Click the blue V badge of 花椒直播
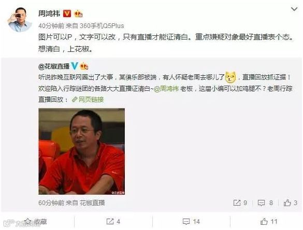The image size is (303, 230). coord(75,66)
